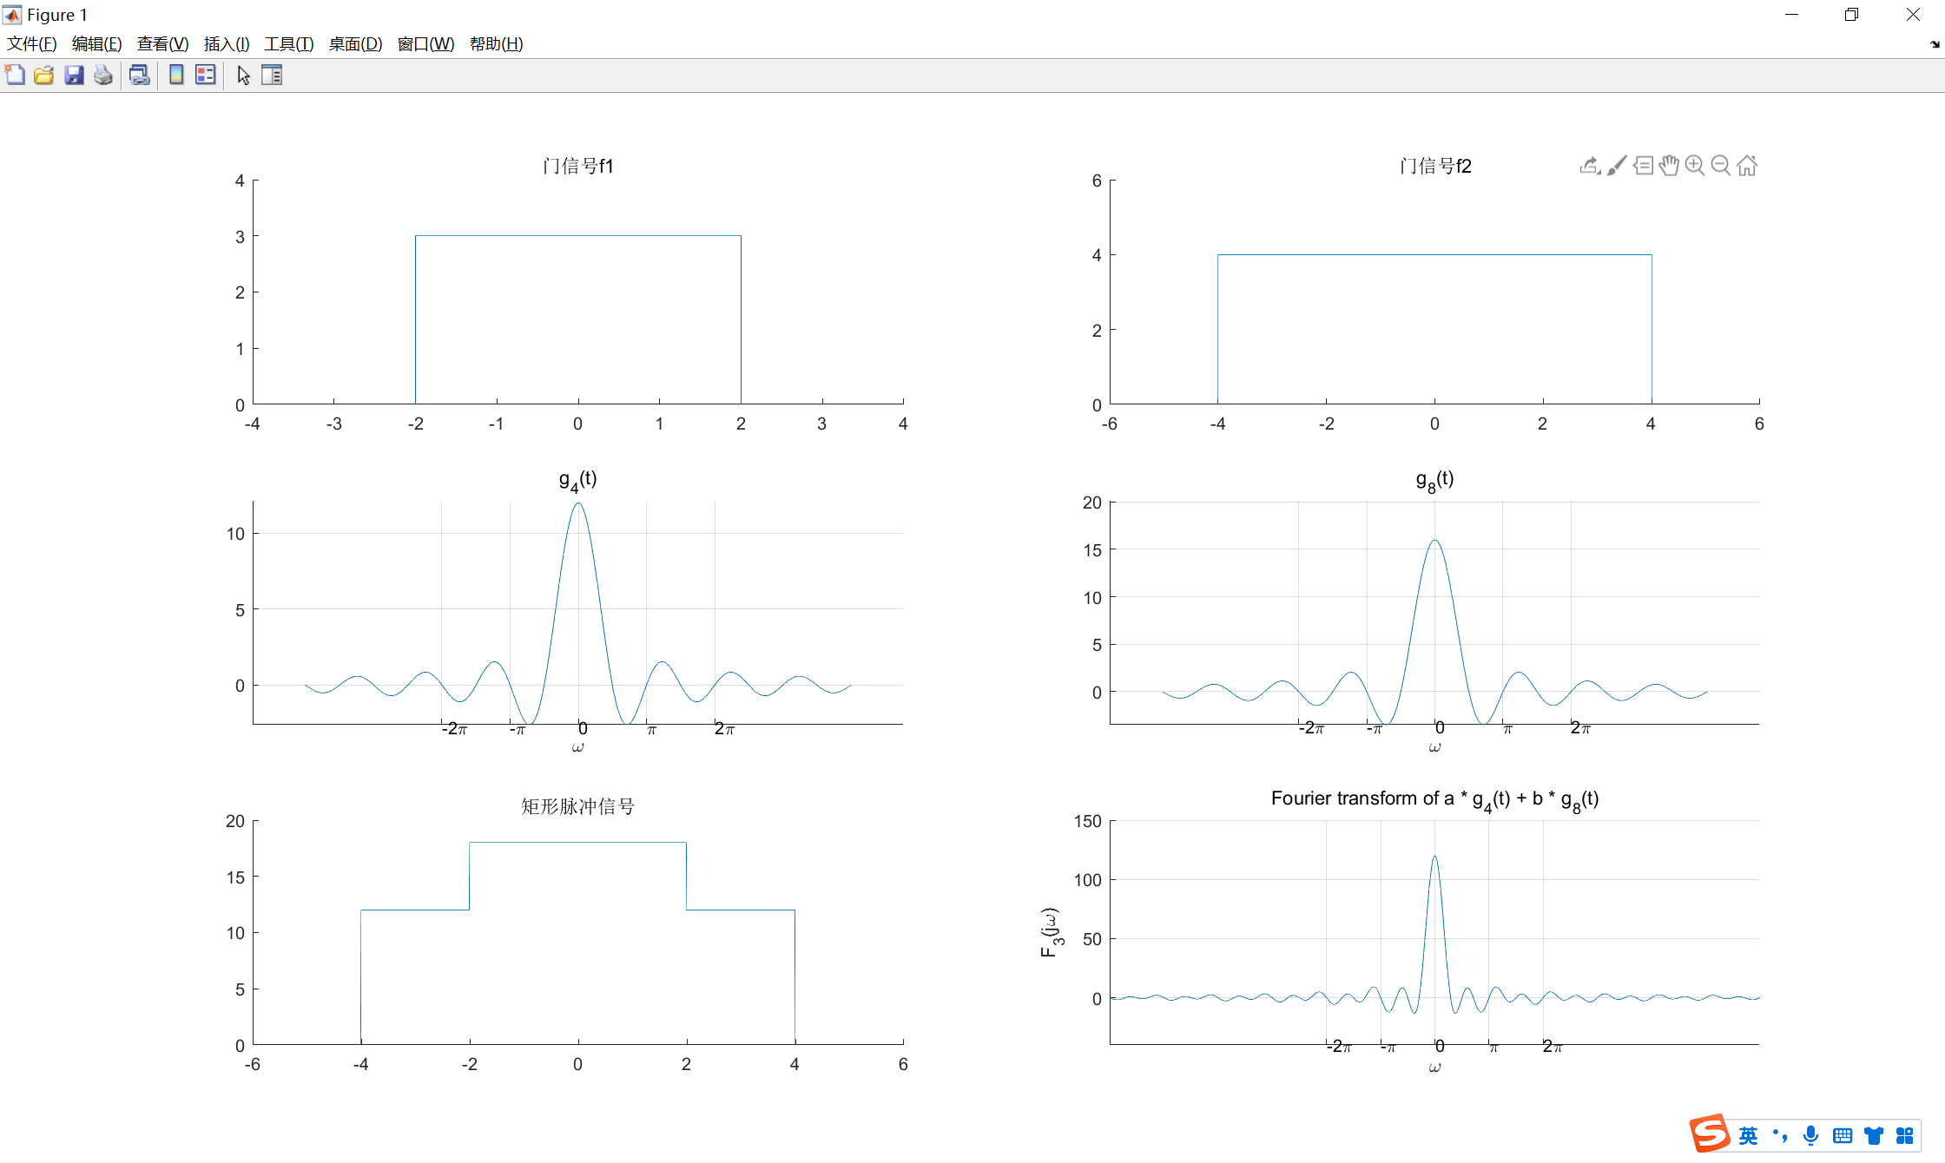This screenshot has height=1163, width=1945.
Task: Open the Property Inspector icon
Action: pyautogui.click(x=272, y=76)
